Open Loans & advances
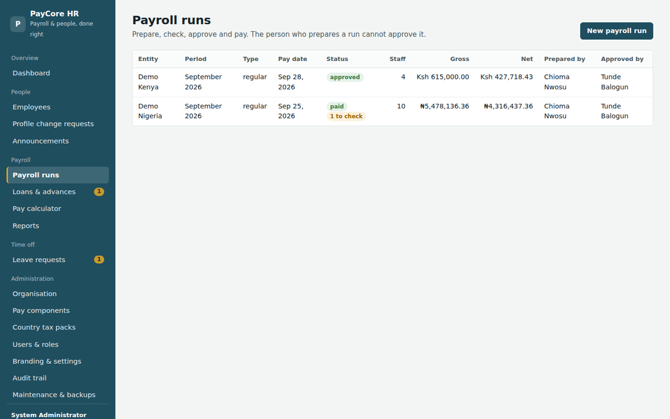Image resolution: width=670 pixels, height=419 pixels. (x=58, y=192)
